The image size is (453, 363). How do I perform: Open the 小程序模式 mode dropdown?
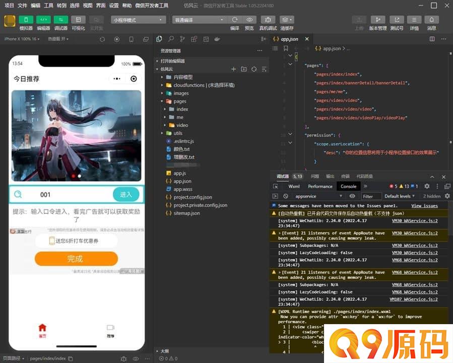[139, 20]
